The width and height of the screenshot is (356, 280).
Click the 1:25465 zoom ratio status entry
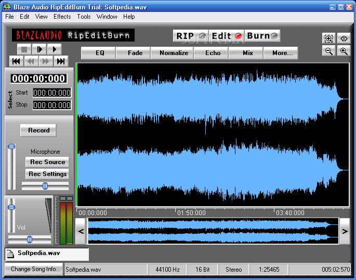click(x=269, y=270)
